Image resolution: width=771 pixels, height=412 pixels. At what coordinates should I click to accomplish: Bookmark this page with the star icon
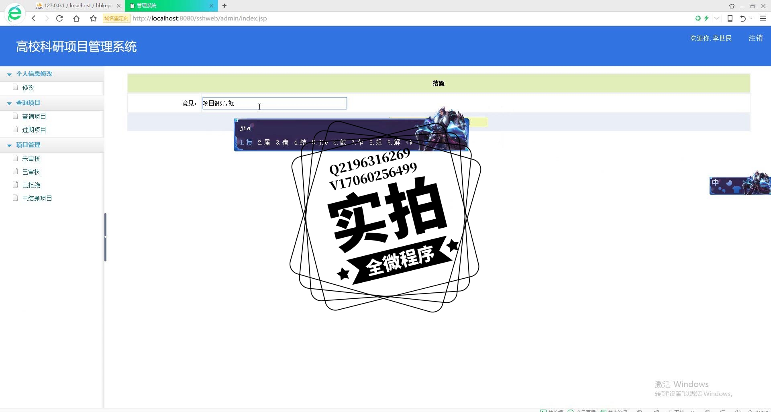(x=93, y=18)
